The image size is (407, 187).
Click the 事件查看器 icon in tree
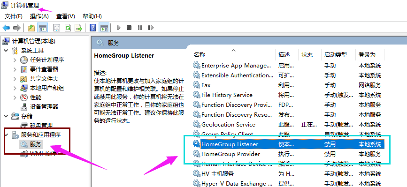pos(24,69)
